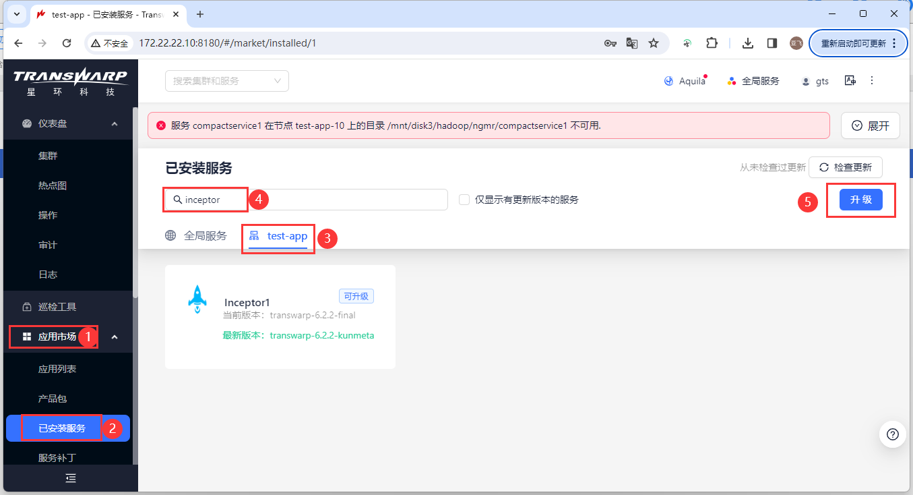Click 重新启动即可更新 button
This screenshot has width=913, height=495.
tap(853, 43)
